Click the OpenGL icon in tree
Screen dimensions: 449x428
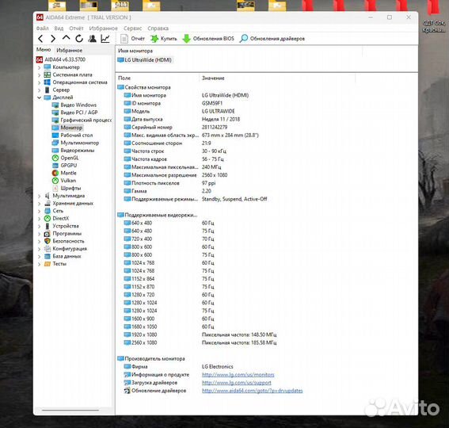55,158
